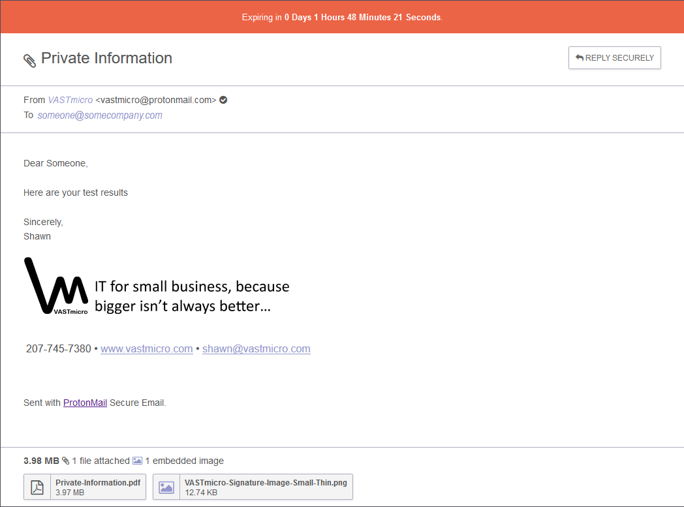This screenshot has height=507, width=684.
Task: Click 'Here are your test results' text
Action: [x=76, y=192]
